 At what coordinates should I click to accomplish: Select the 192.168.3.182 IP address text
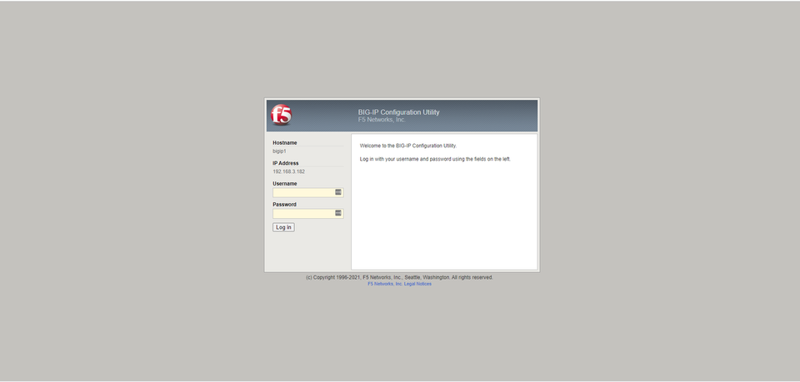coord(288,171)
